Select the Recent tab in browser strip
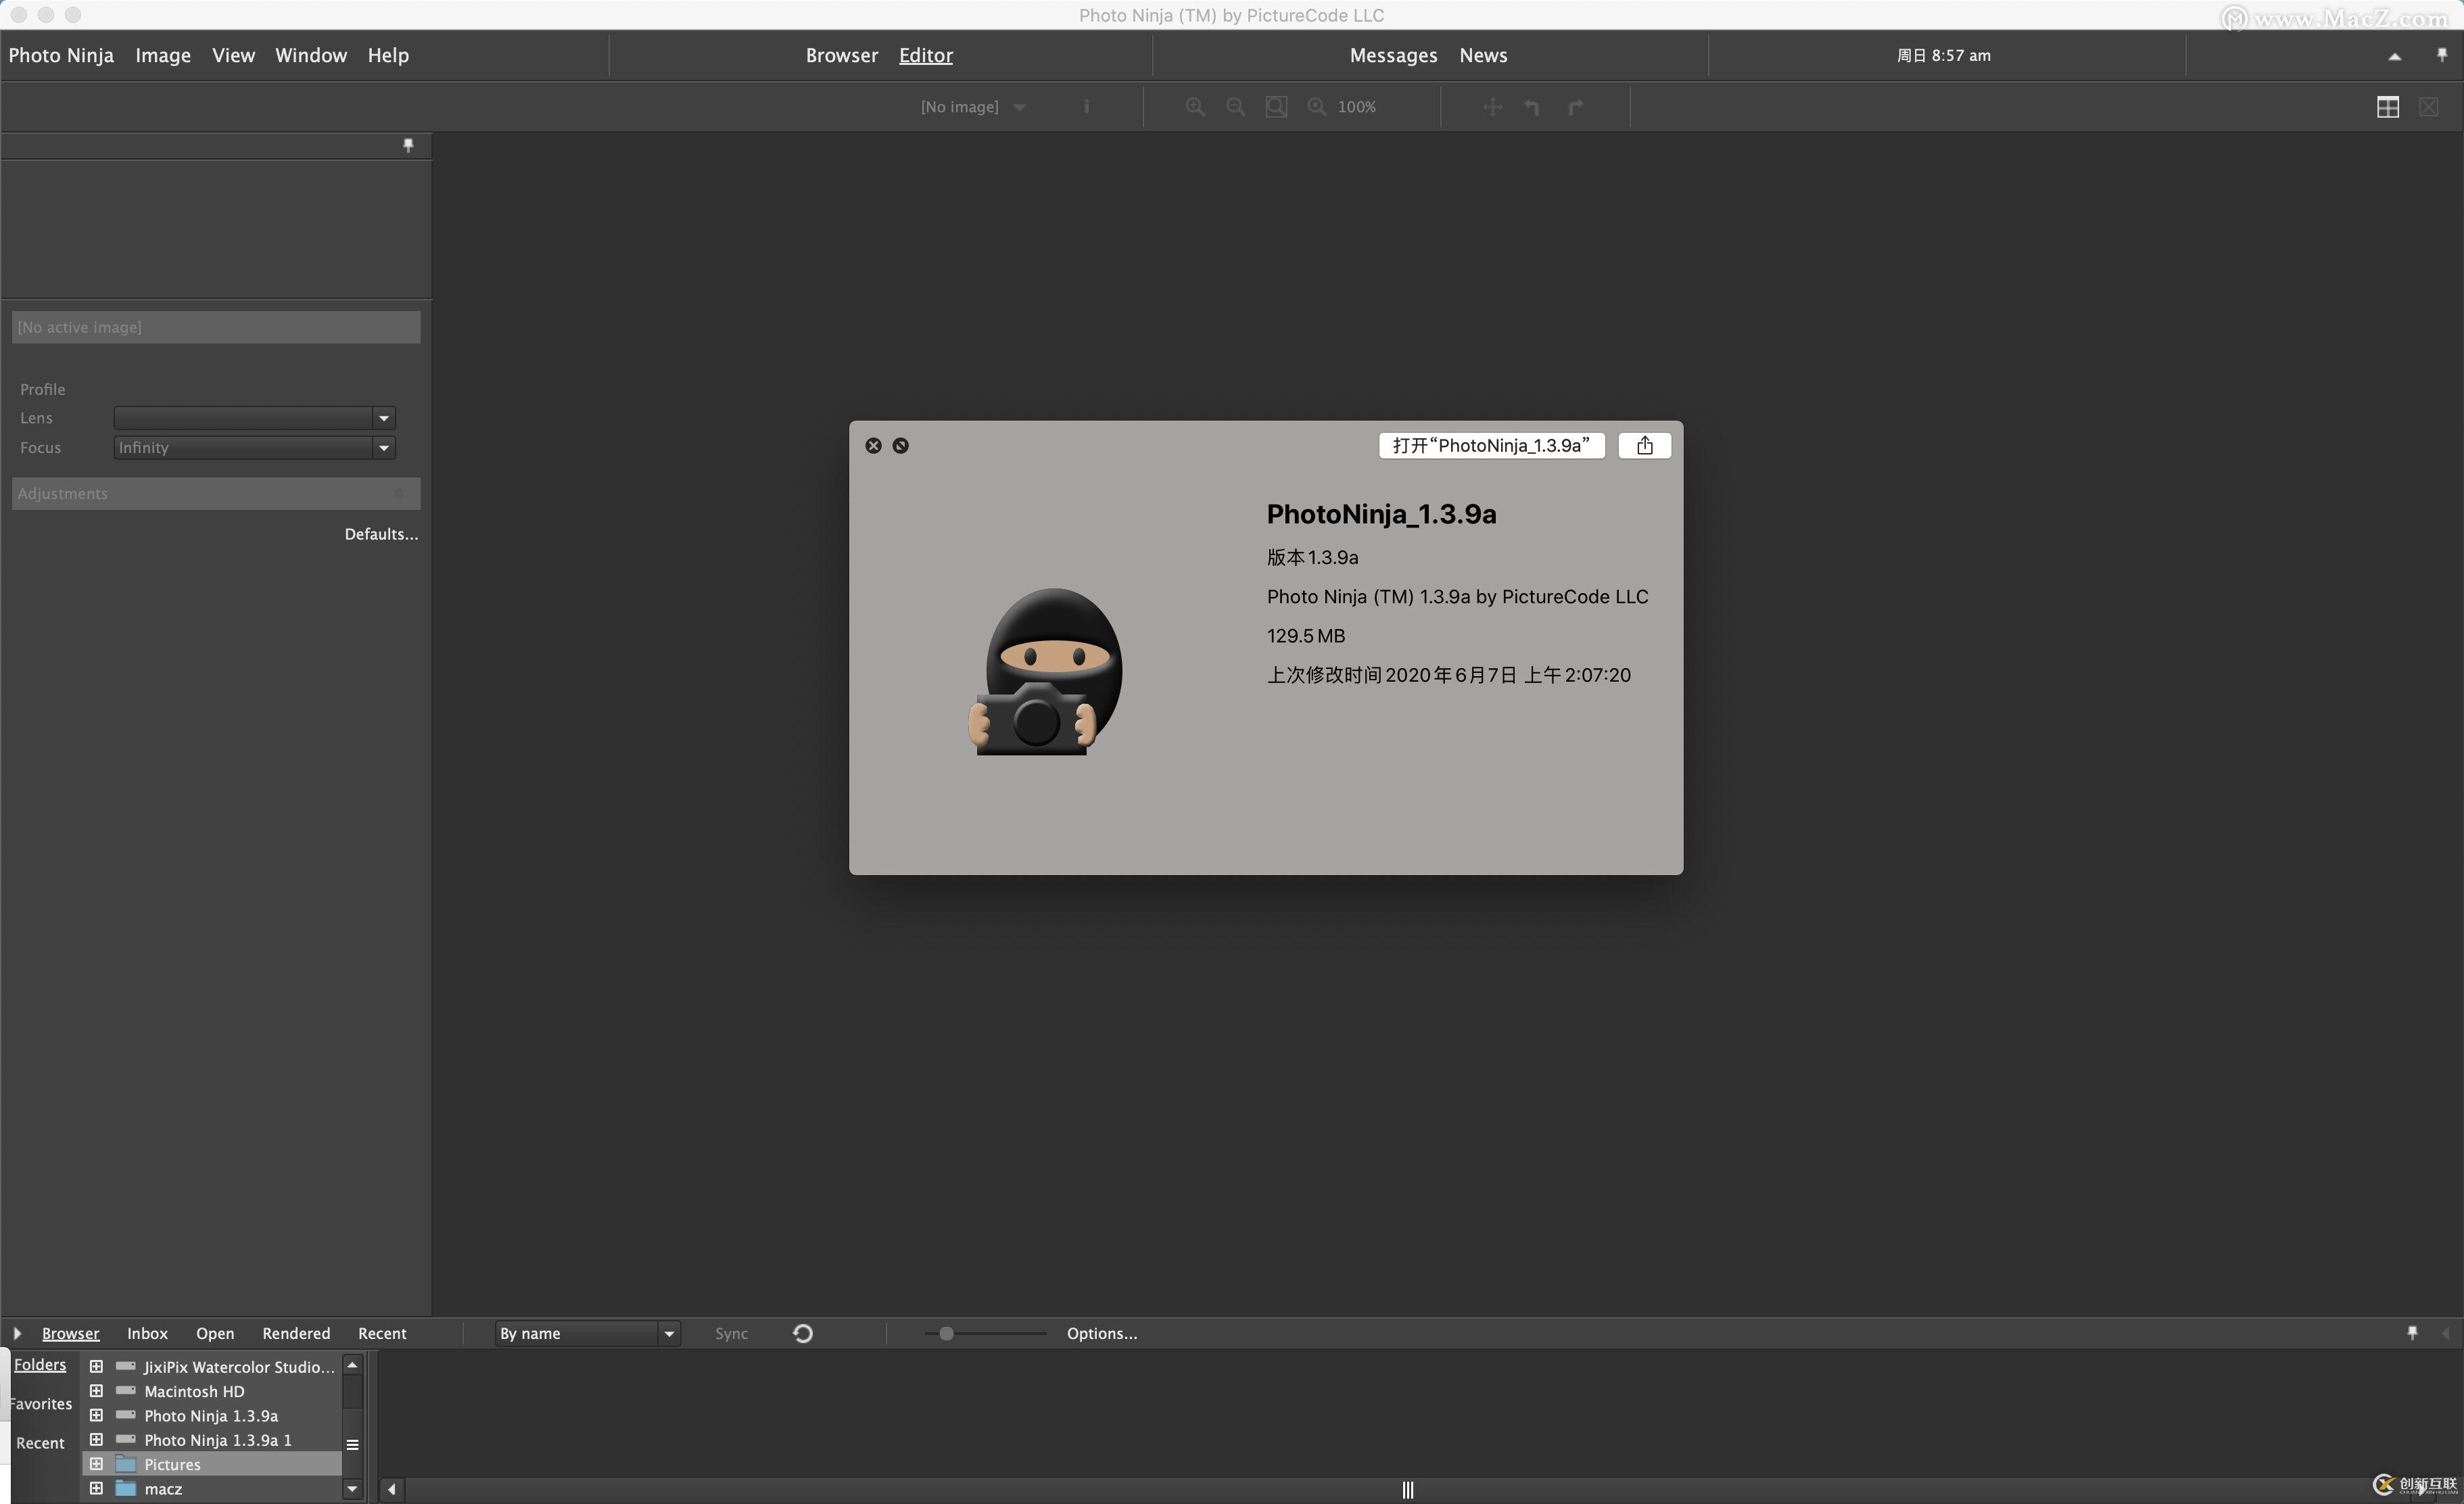The width and height of the screenshot is (2464, 1504). pos(382,1333)
